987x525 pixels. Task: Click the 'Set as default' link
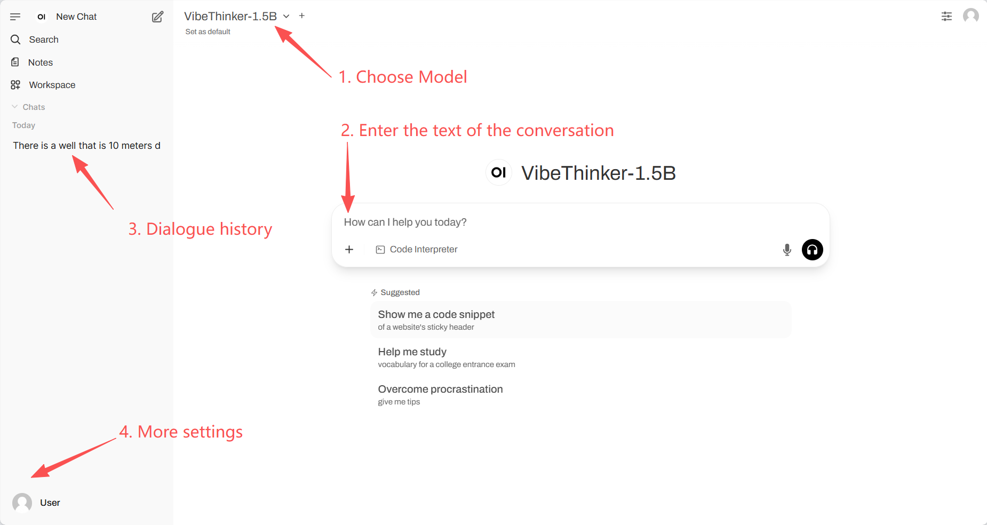[208, 32]
